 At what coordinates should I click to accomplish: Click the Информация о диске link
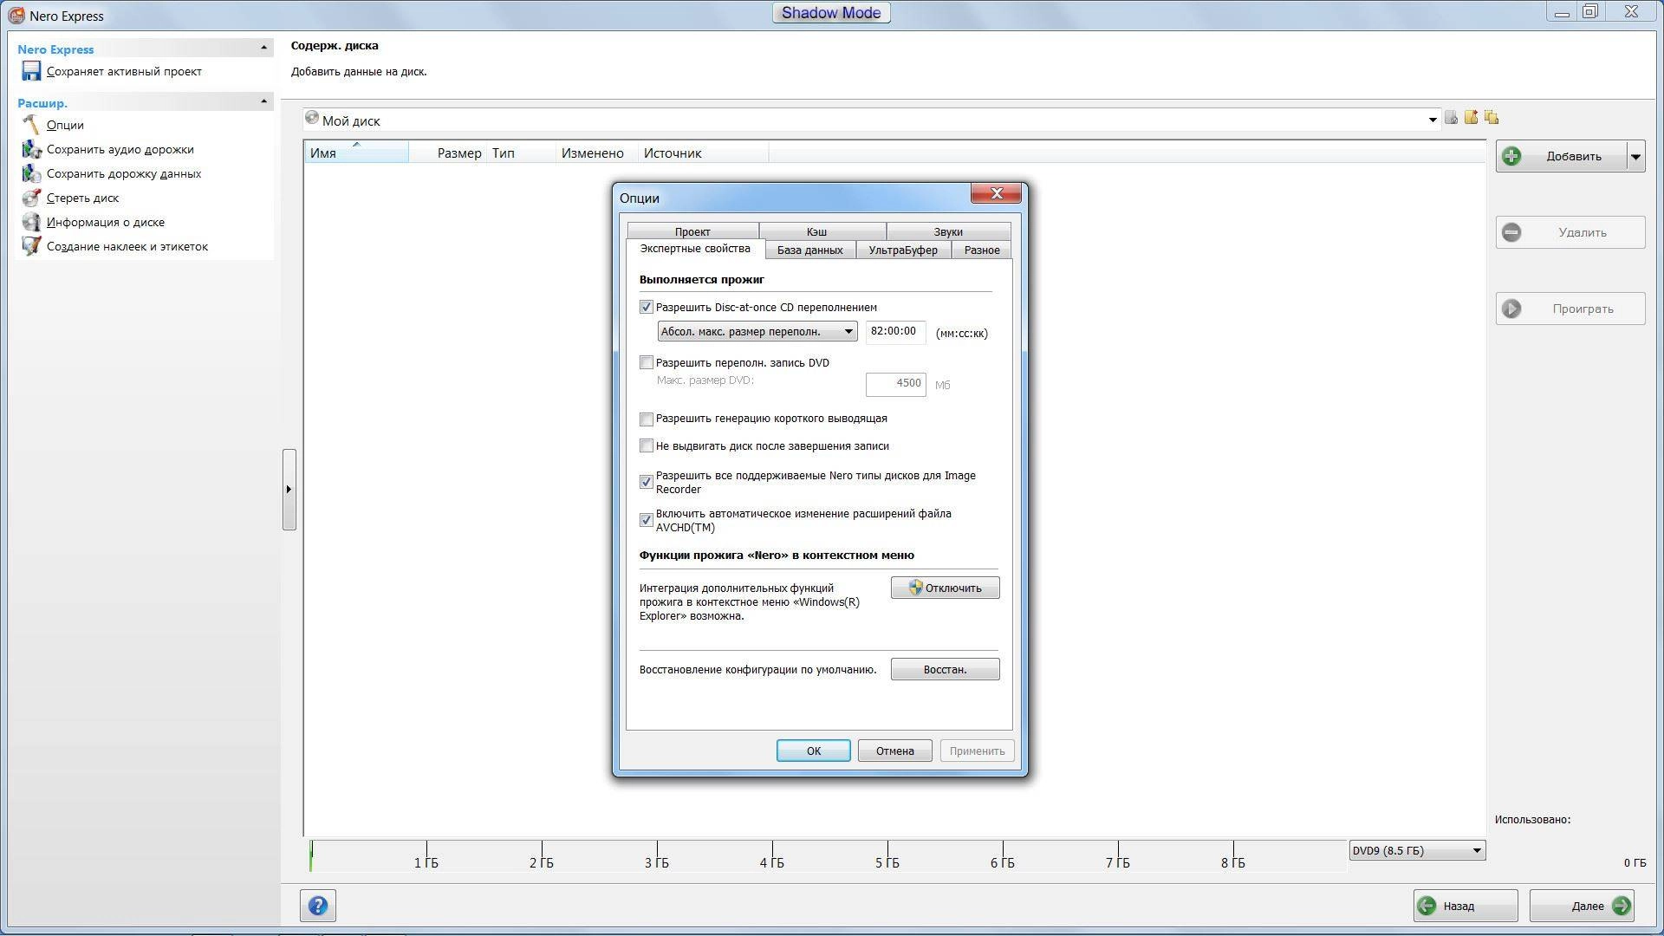coord(106,222)
